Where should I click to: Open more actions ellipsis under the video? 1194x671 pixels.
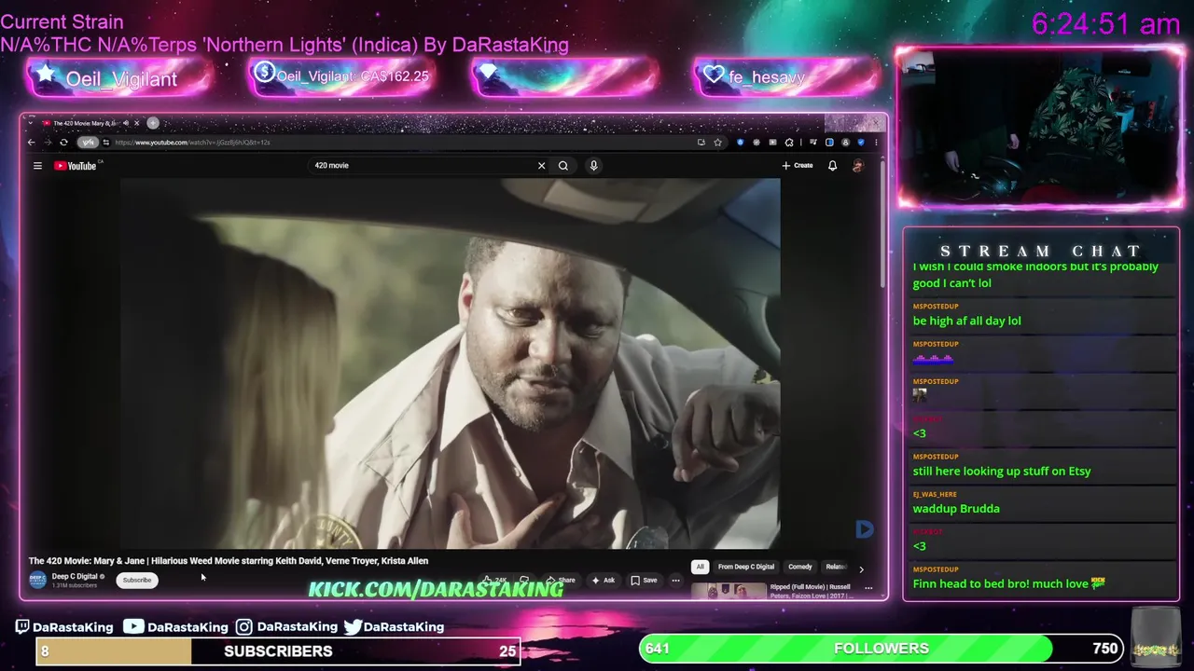(676, 581)
